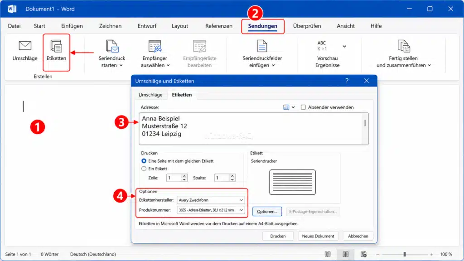Open the Hilfe ribbon tab

tap(376, 26)
